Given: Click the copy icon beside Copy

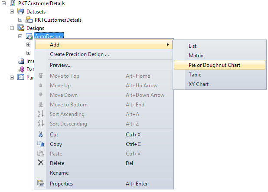Looking at the screenshot, I should pos(41,144).
